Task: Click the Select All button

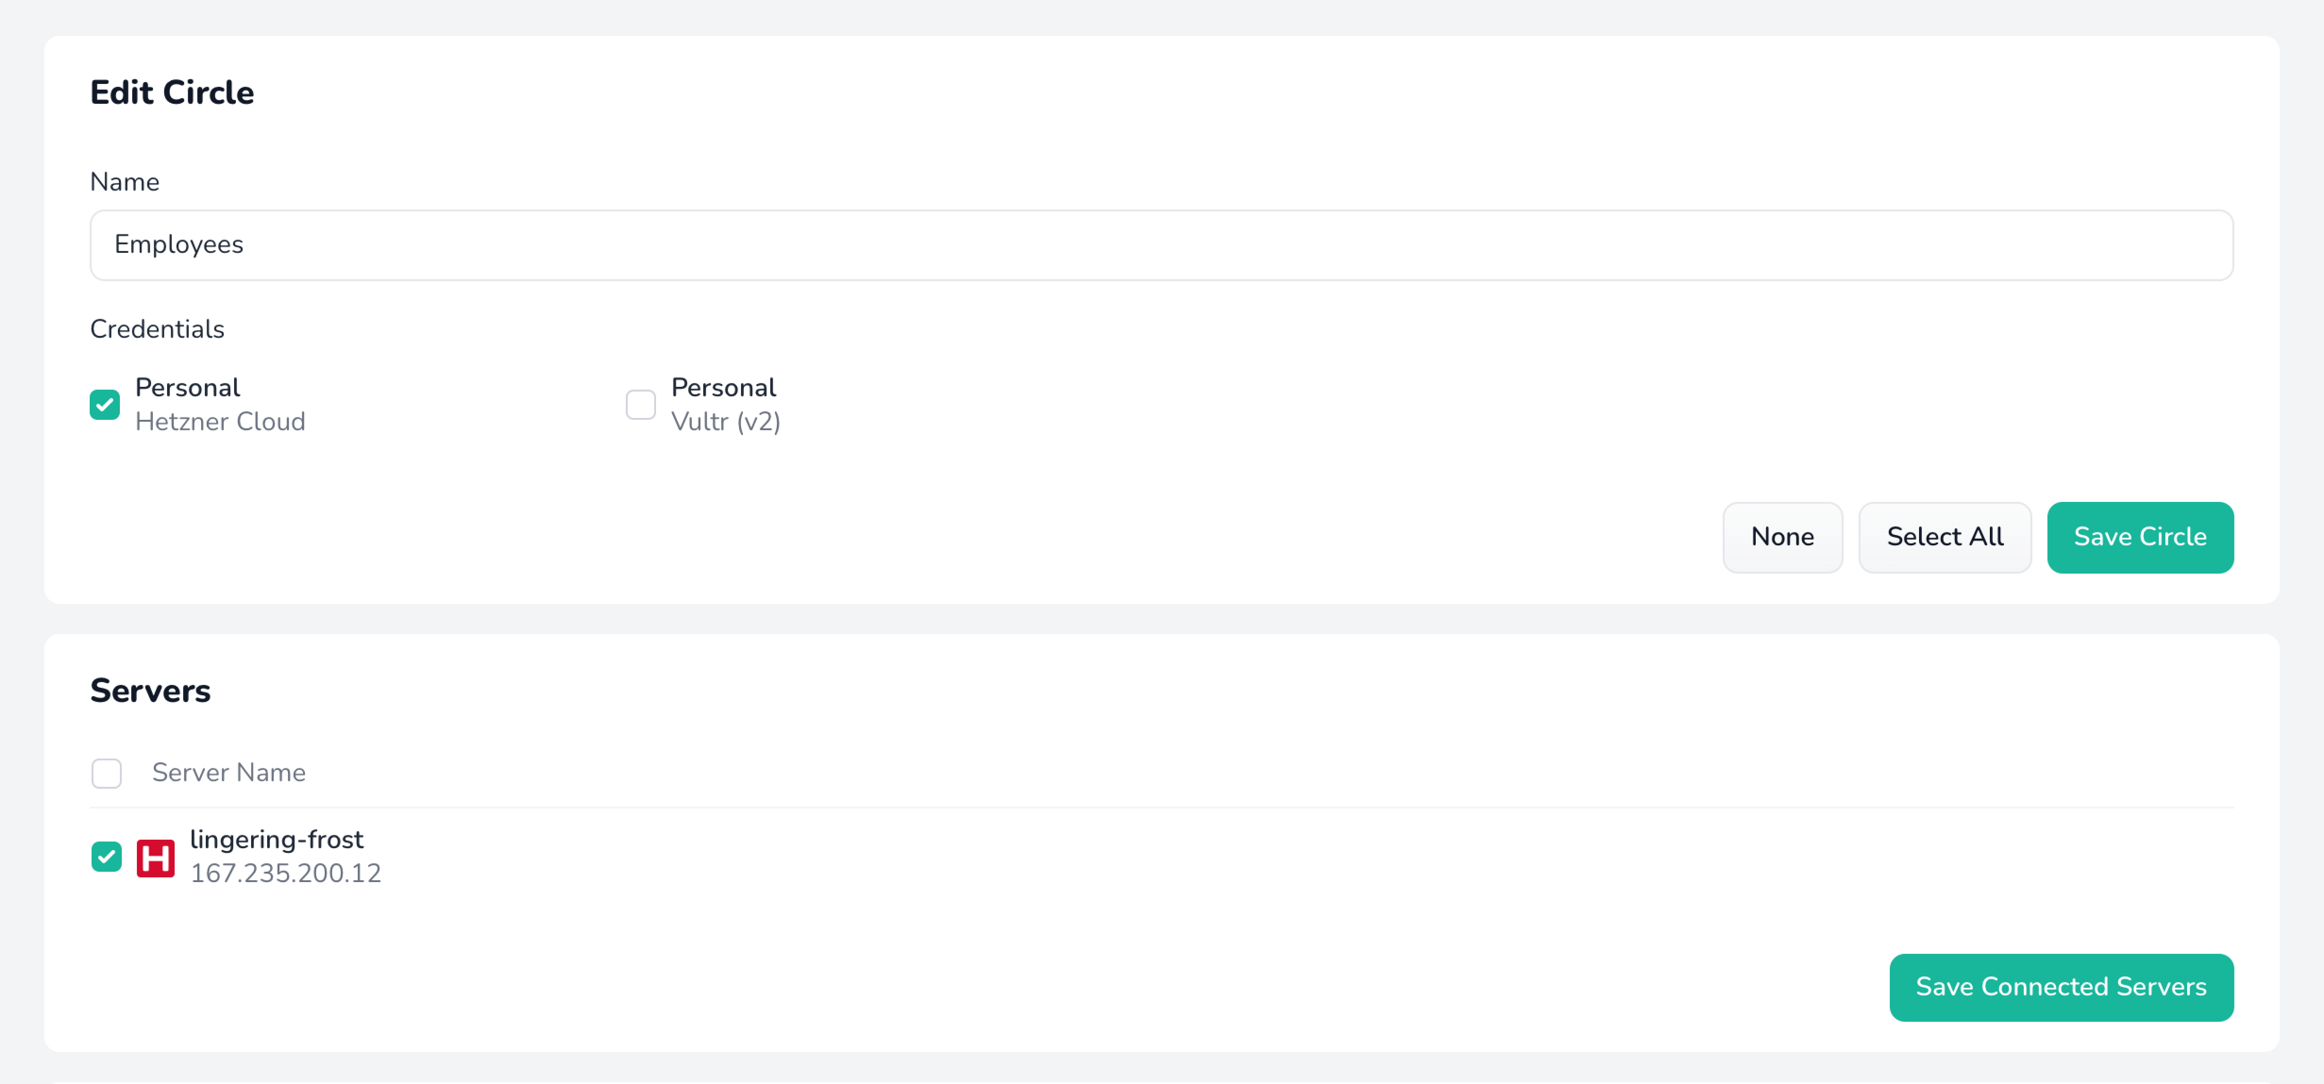Action: (1944, 537)
